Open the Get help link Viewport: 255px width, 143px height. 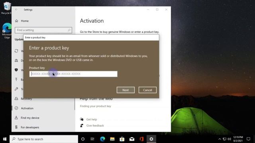92,119
